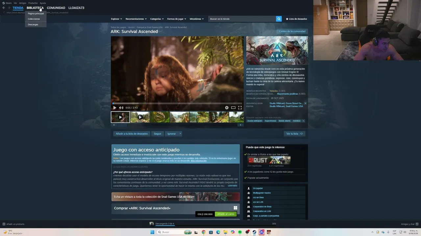Show hidden system tray icons chevron
This screenshot has width=421, height=236.
(x=372, y=232)
